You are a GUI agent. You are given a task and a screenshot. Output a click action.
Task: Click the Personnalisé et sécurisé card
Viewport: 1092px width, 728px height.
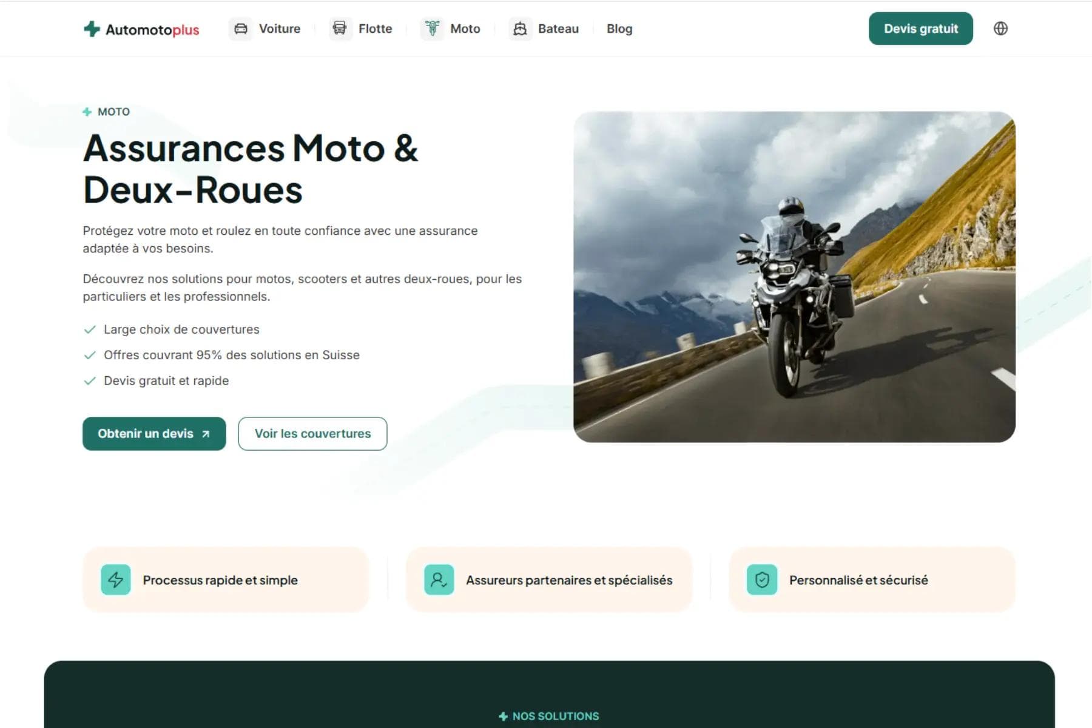click(872, 580)
